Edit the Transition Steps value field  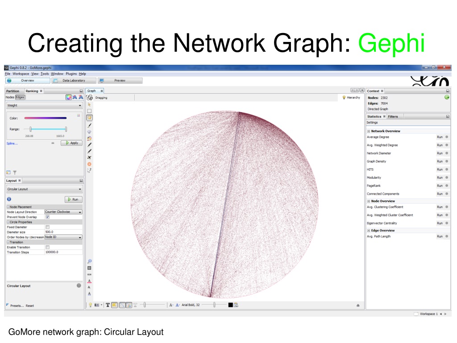click(x=63, y=252)
